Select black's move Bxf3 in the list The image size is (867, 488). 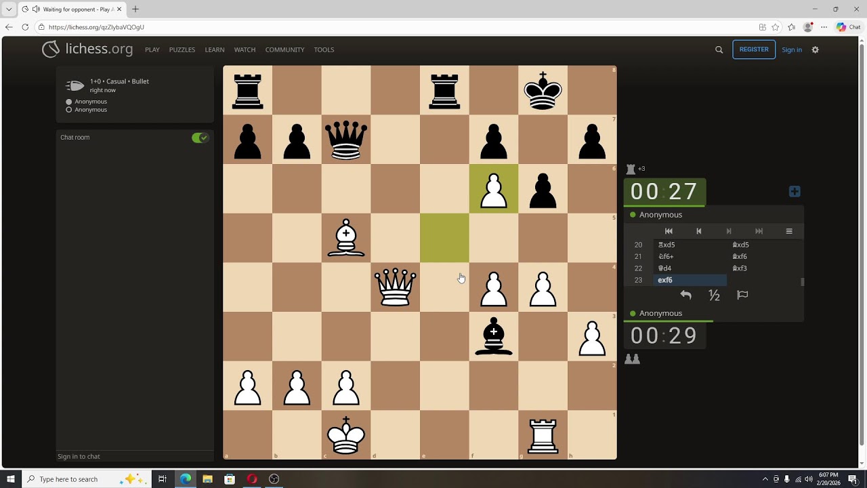[x=764, y=268]
